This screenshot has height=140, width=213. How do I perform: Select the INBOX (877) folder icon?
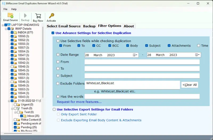(x=15, y=33)
